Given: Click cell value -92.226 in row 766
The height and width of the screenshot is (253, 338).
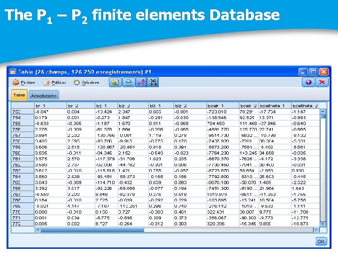Looking at the screenshot, I should [x=104, y=188].
